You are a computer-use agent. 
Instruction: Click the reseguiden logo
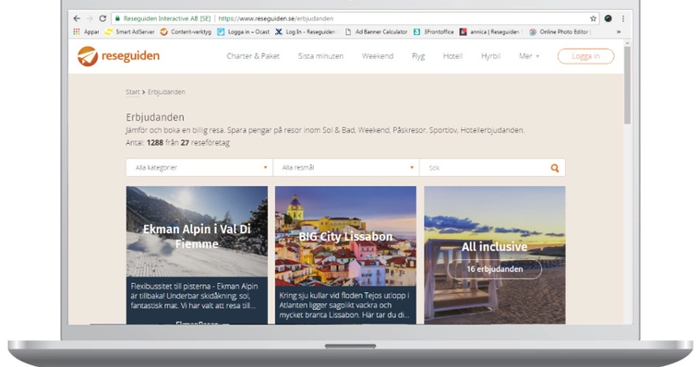(118, 56)
